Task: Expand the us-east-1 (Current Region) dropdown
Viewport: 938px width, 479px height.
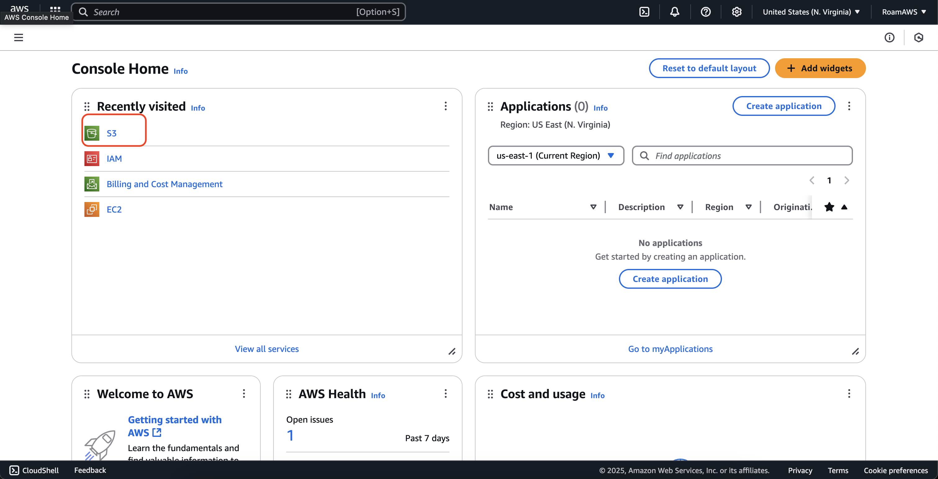Action: pos(556,156)
